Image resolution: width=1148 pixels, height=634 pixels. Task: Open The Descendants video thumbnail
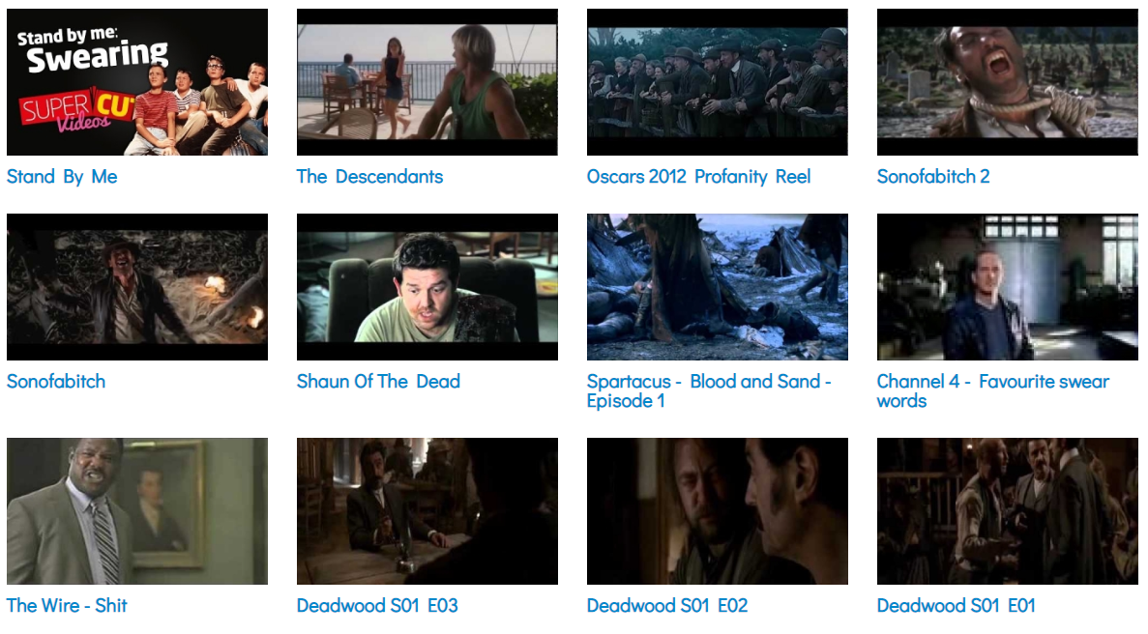pyautogui.click(x=427, y=82)
